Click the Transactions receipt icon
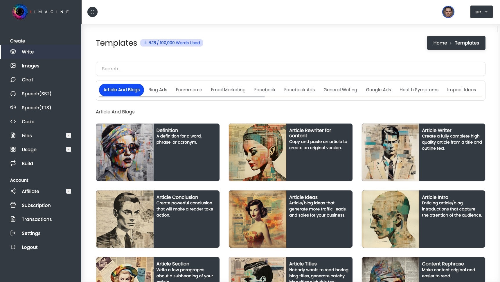Screen dimensions: 500x282 coord(13,219)
